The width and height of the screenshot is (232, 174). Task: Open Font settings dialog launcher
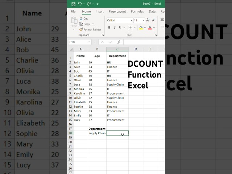(156, 35)
